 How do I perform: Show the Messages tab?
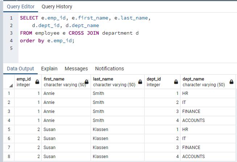click(76, 69)
